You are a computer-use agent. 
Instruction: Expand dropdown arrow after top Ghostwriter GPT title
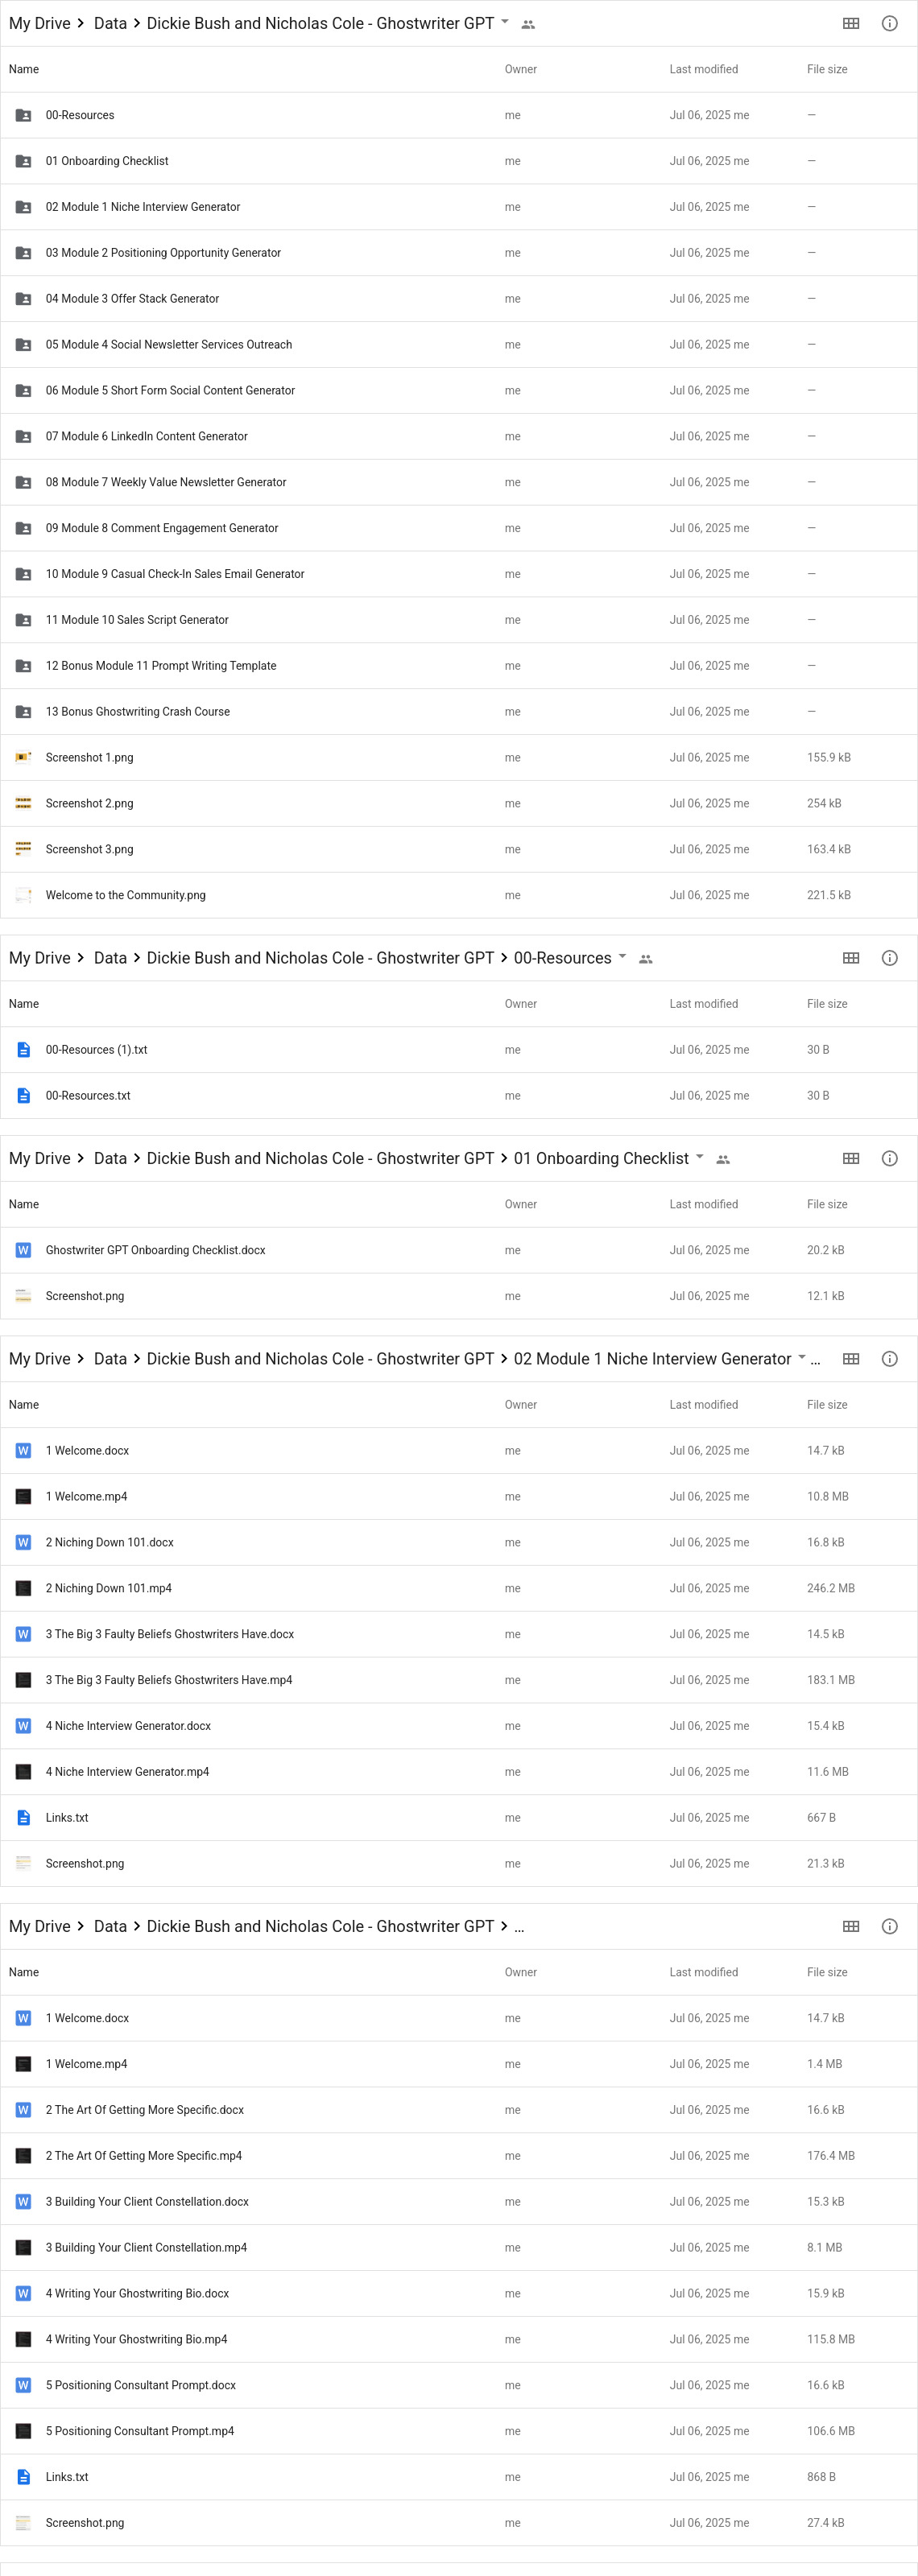[x=504, y=21]
